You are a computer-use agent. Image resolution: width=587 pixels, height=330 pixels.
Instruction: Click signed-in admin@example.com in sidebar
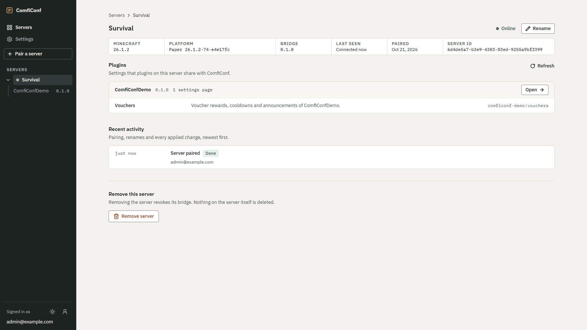coord(30,322)
